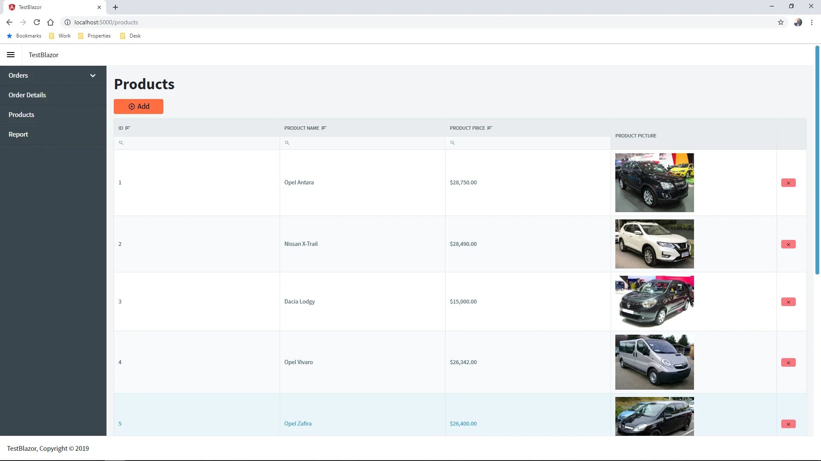
Task: Navigate to the Report section
Action: (18, 134)
